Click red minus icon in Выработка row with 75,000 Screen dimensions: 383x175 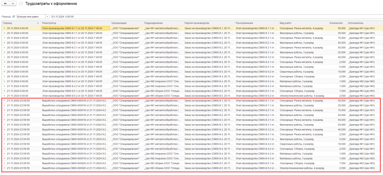[x=4, y=110]
